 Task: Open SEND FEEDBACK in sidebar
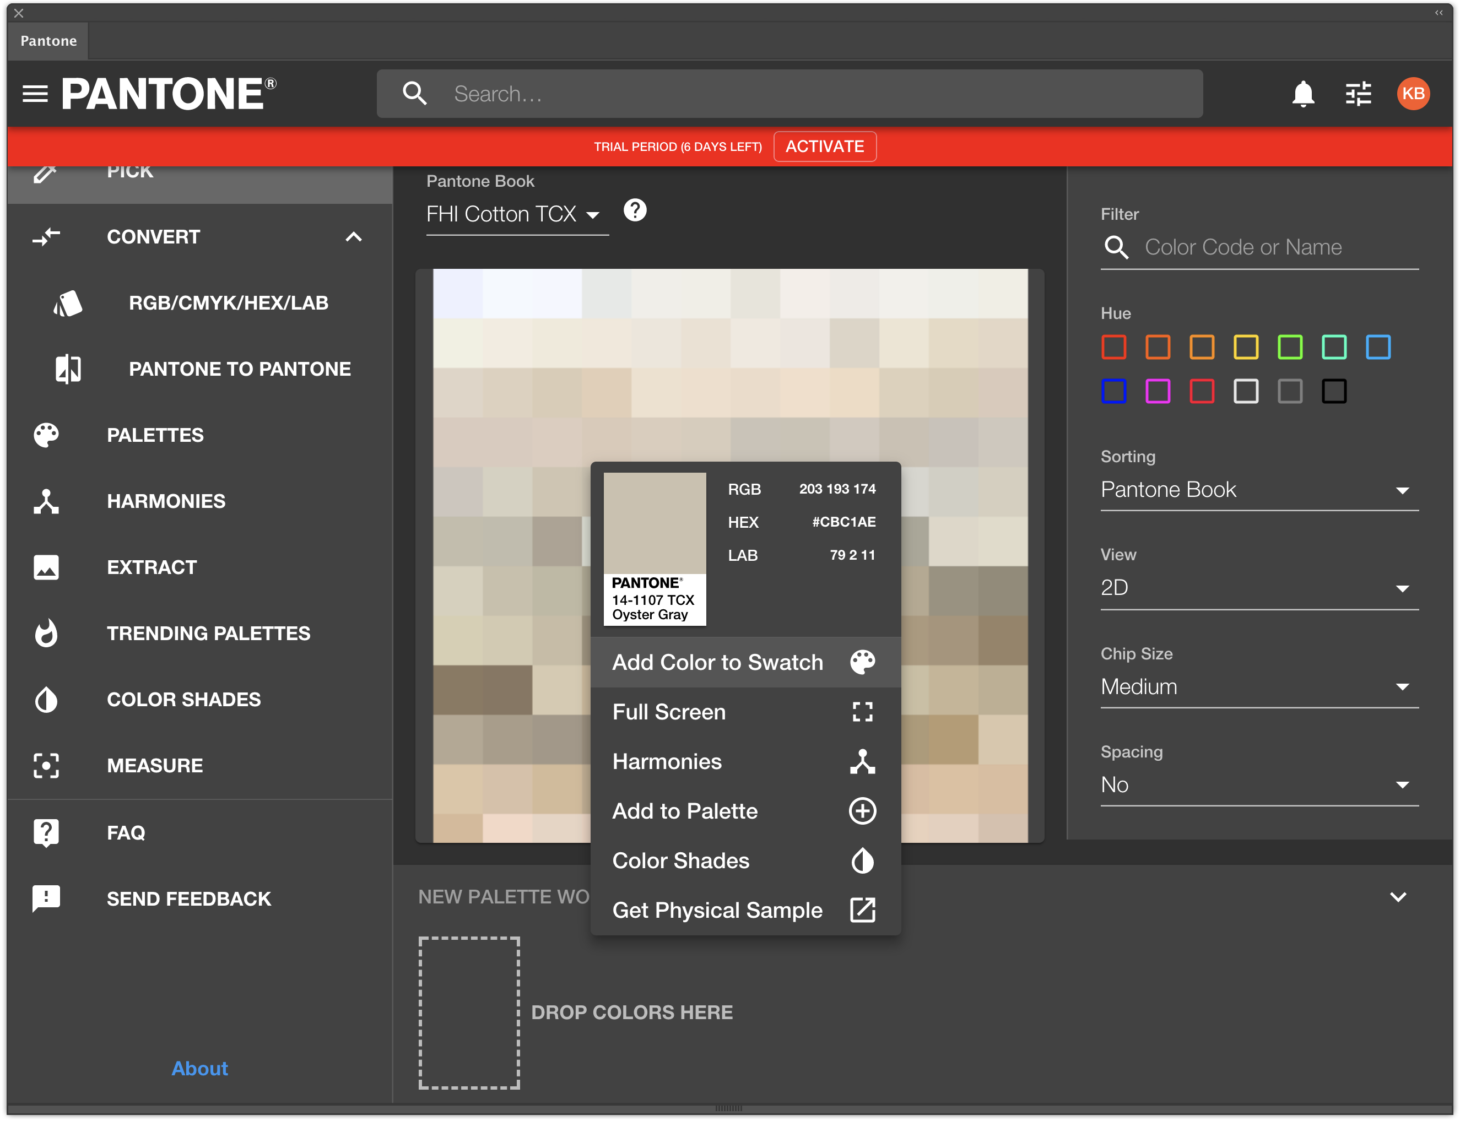[x=200, y=899]
